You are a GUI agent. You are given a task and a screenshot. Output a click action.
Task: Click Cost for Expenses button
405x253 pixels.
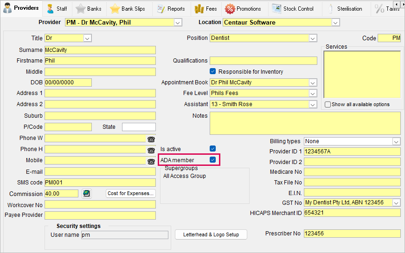pos(131,193)
